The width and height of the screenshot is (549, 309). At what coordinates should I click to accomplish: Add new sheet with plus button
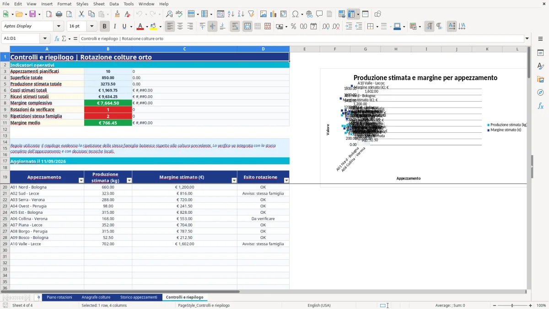[38, 298]
